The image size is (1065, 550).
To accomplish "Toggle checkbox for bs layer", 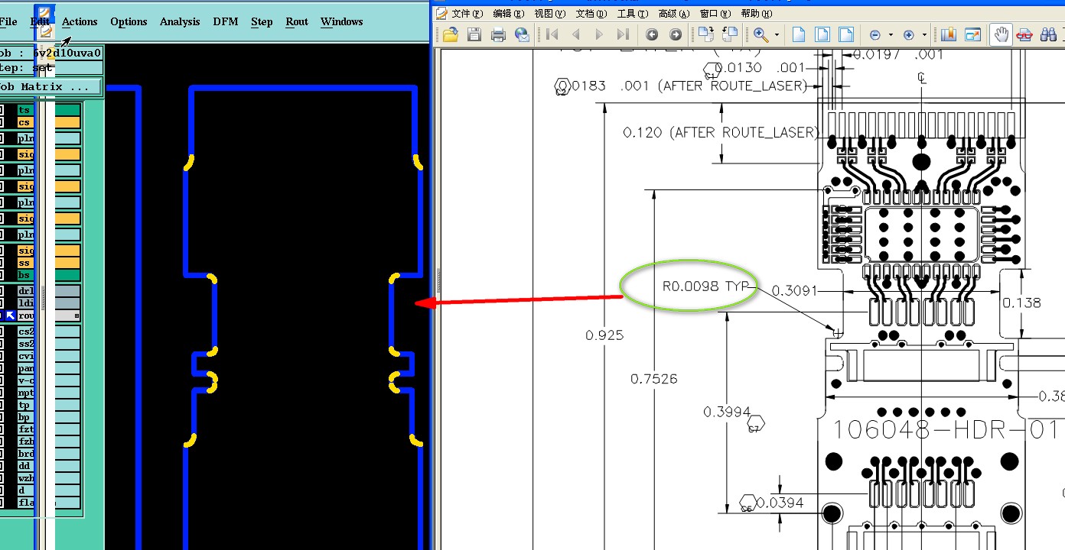I will click(2, 275).
